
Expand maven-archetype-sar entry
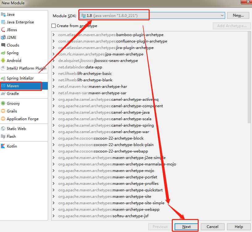point(54,93)
